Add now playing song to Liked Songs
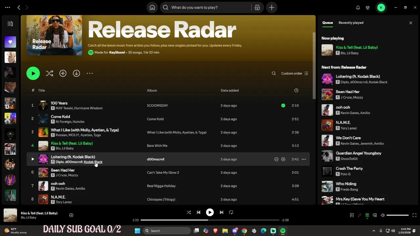 [x=71, y=215]
